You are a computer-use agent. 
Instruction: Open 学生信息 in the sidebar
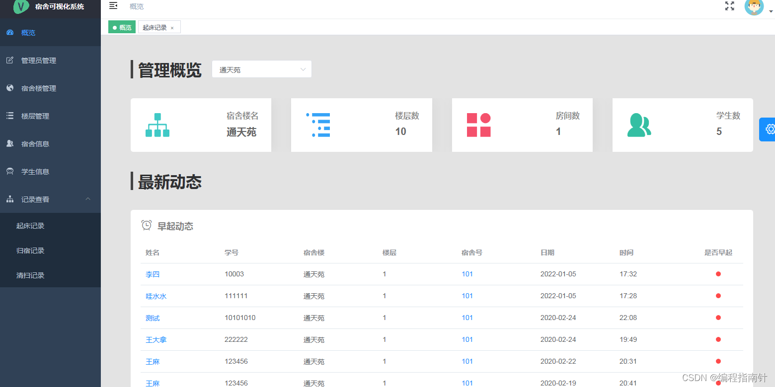tap(50, 172)
